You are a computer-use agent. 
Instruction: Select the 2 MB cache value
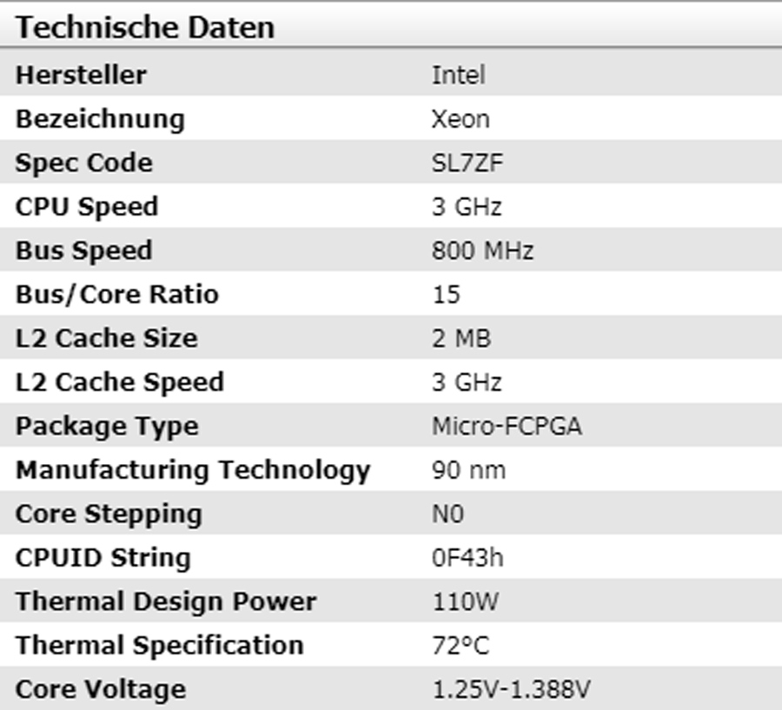461,338
